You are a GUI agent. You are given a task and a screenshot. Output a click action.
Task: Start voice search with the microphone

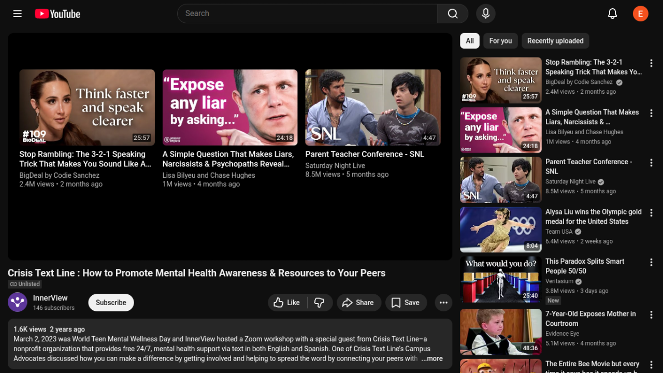coord(486,13)
